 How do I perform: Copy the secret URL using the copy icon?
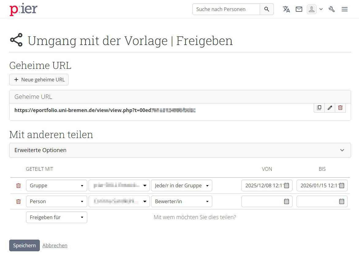click(x=319, y=108)
